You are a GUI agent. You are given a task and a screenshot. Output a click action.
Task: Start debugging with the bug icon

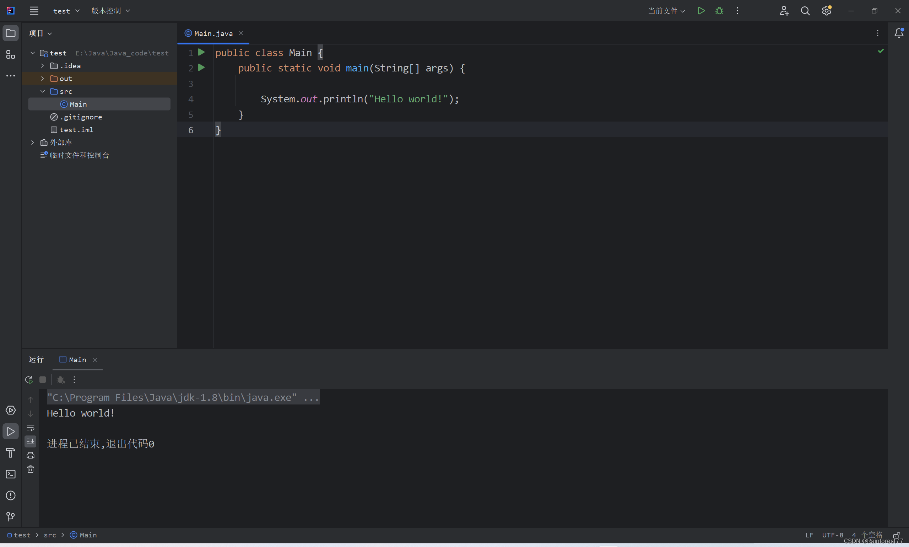click(719, 11)
